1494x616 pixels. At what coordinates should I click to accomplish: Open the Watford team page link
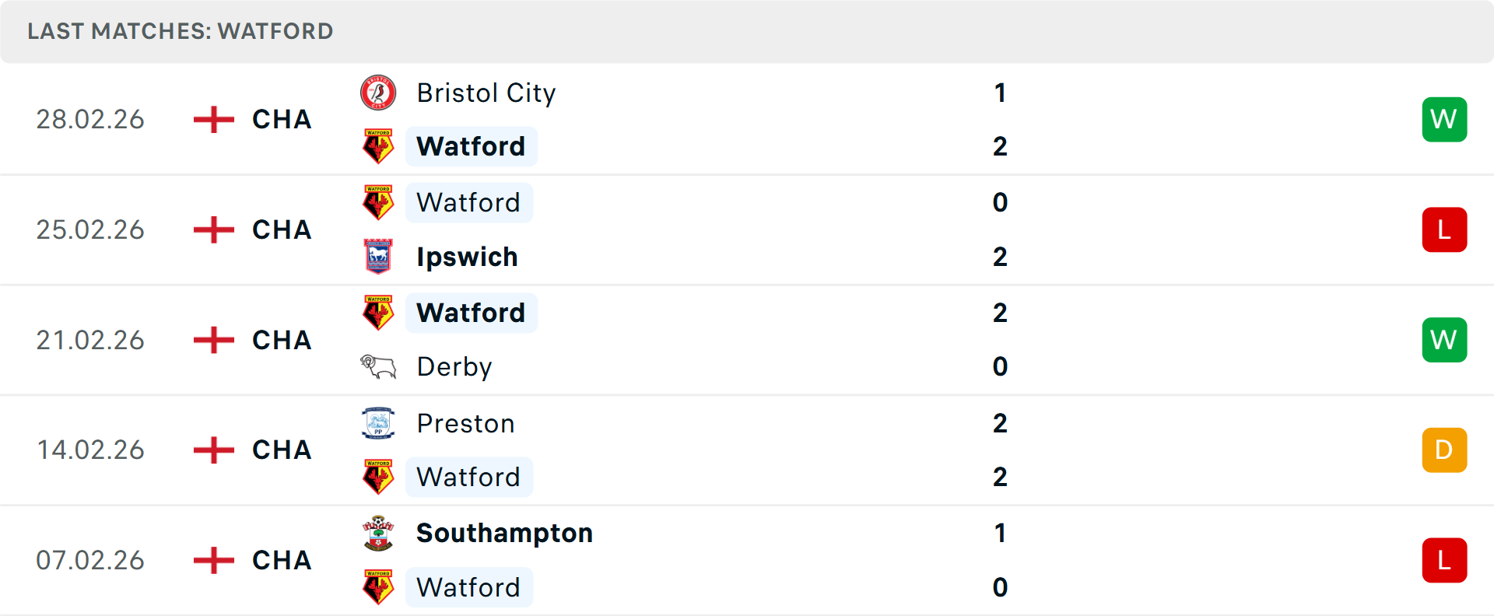tap(471, 146)
